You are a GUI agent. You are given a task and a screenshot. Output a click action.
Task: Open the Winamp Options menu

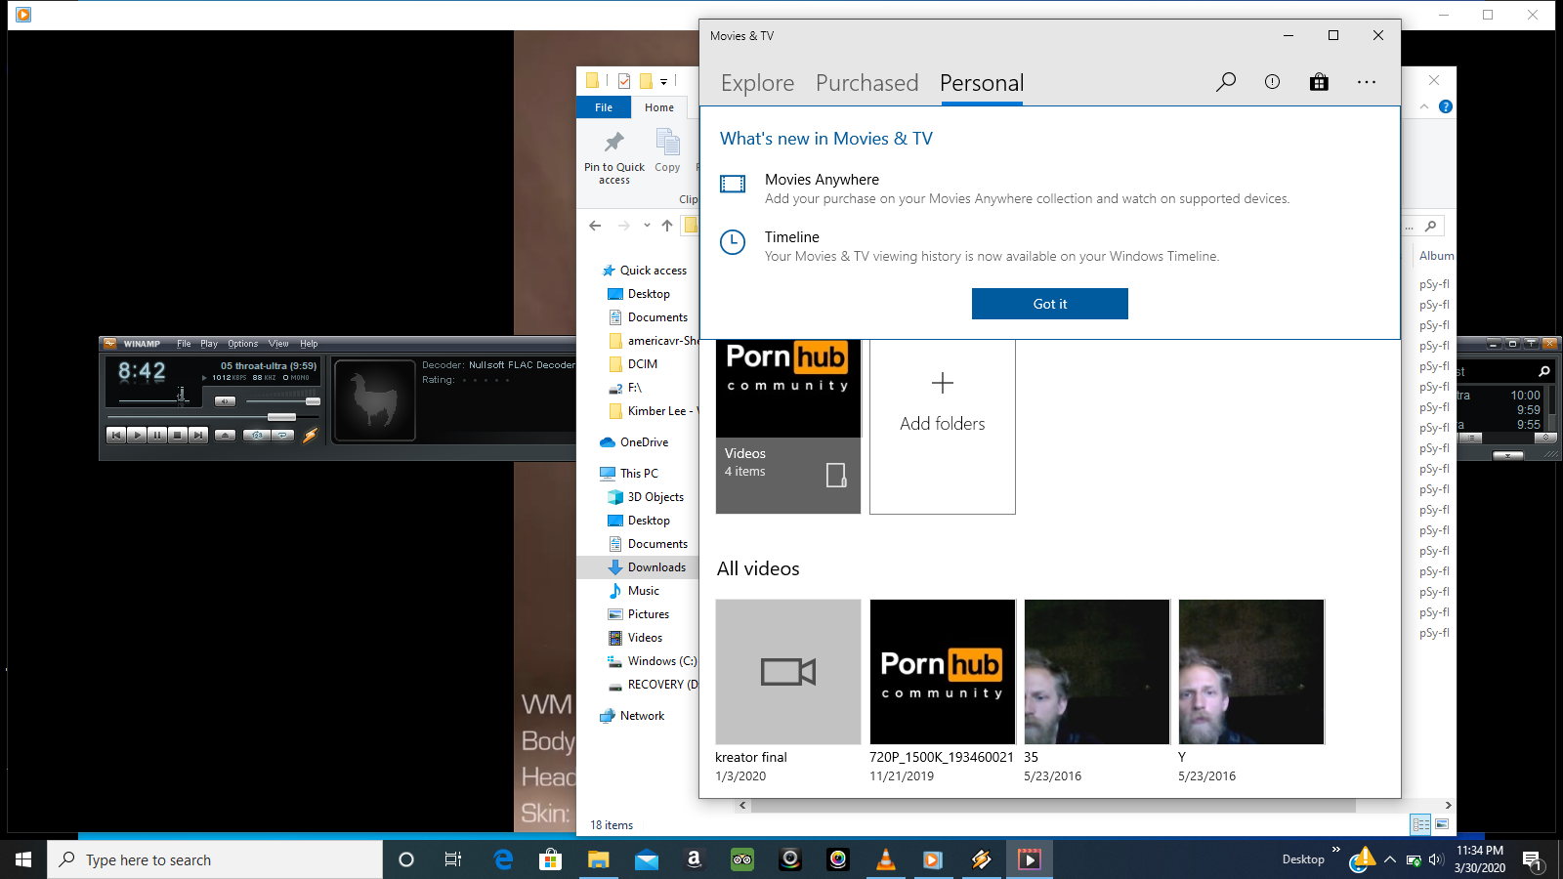242,344
